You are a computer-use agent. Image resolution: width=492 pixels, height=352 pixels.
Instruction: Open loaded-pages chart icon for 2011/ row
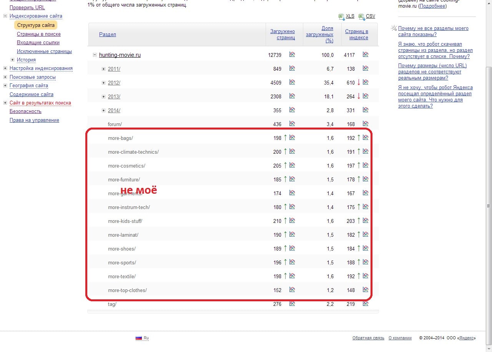(292, 68)
